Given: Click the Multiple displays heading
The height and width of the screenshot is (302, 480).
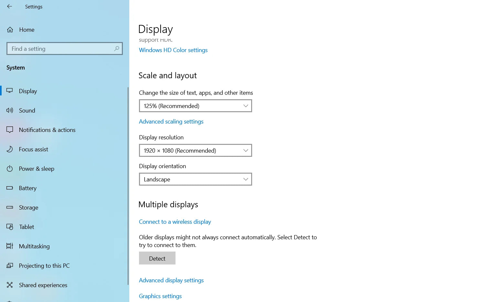Looking at the screenshot, I should click(168, 204).
